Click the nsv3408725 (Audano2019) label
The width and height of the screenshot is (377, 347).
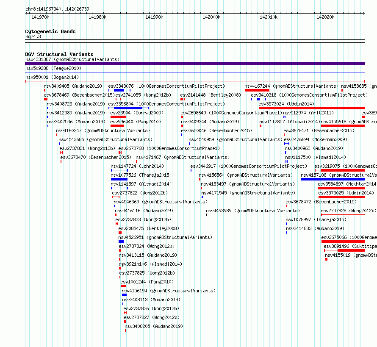click(x=76, y=104)
